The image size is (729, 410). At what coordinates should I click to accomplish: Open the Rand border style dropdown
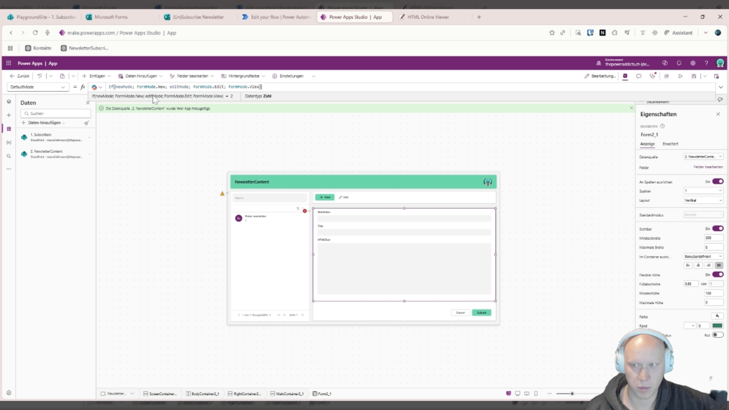[690, 326]
